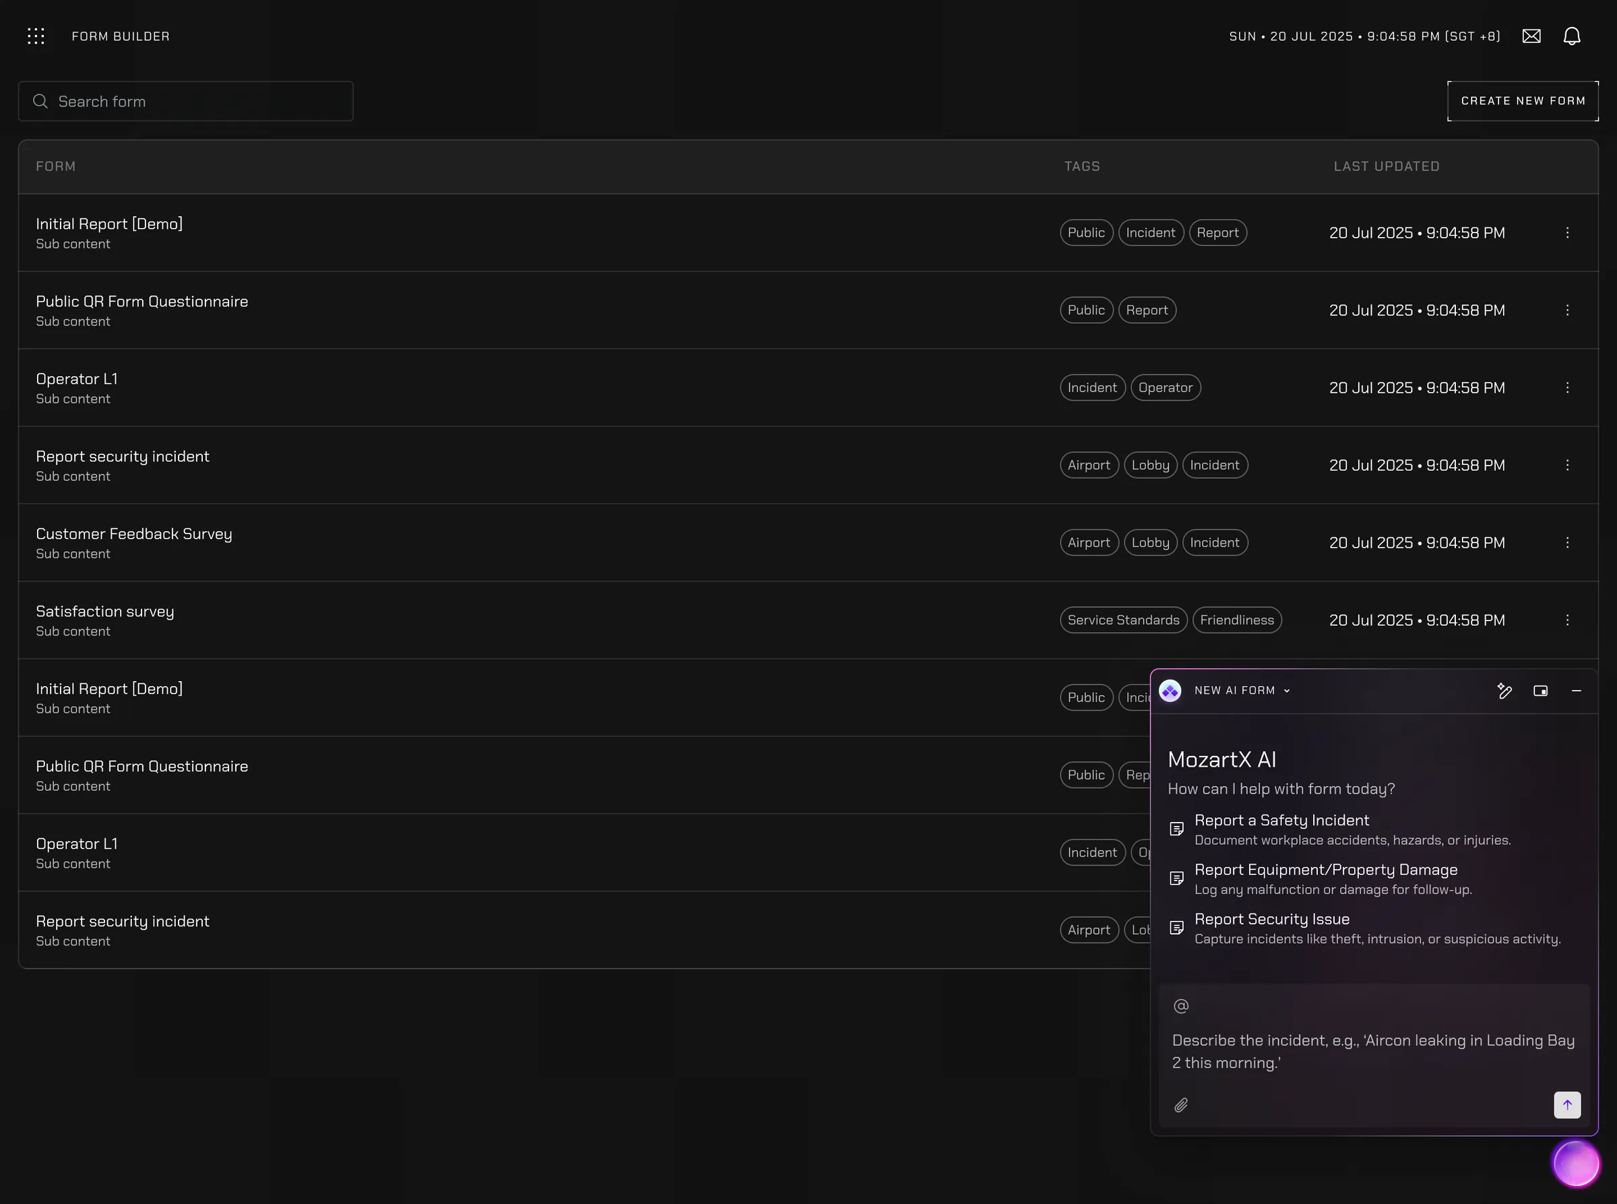Click the purple AI assistant orb
1617x1204 pixels.
1575,1163
